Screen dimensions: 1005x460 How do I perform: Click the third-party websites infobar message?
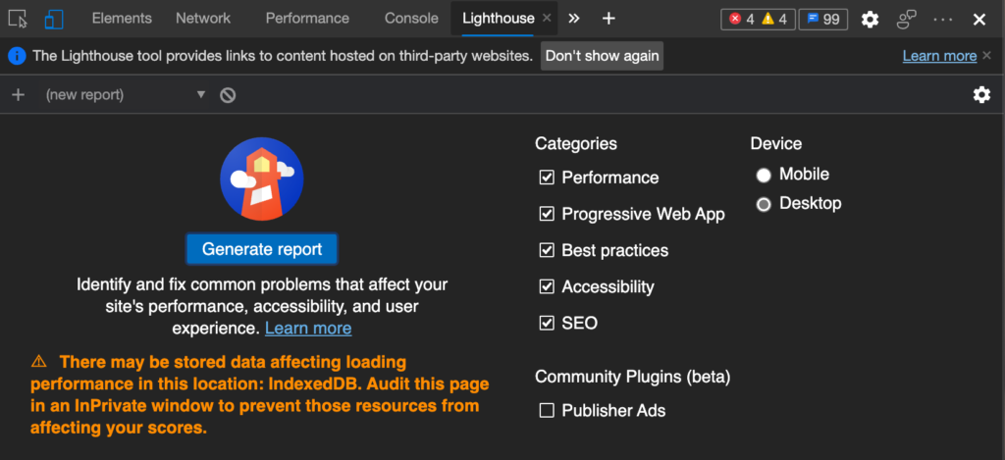tap(283, 56)
